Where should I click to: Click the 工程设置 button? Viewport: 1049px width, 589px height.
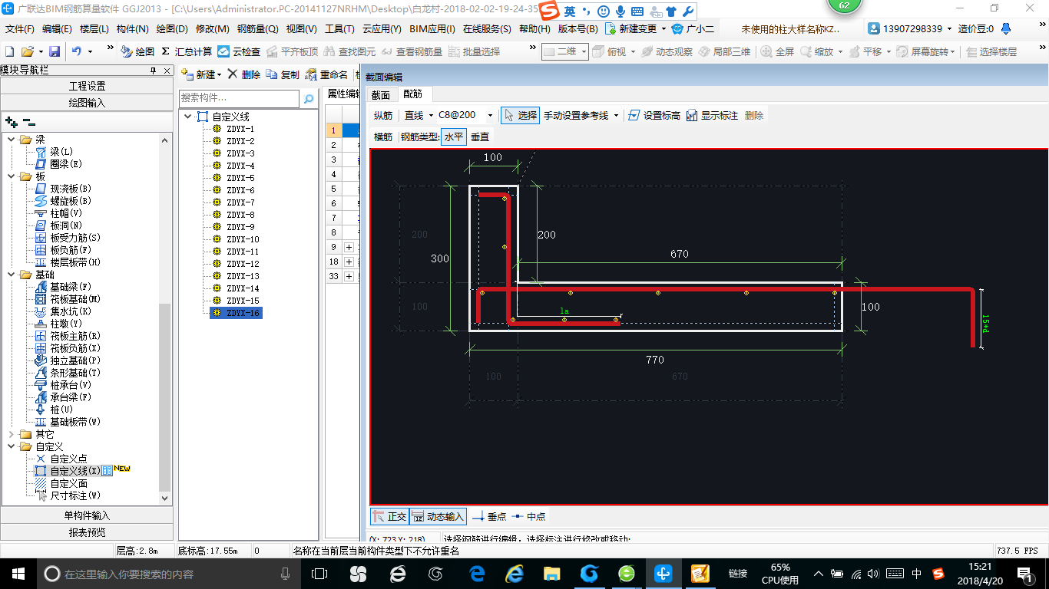87,86
